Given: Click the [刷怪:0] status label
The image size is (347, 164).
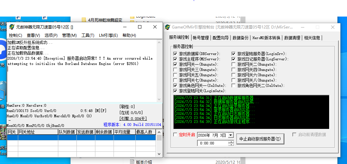Looking at the screenshot, I should click(127, 107).
